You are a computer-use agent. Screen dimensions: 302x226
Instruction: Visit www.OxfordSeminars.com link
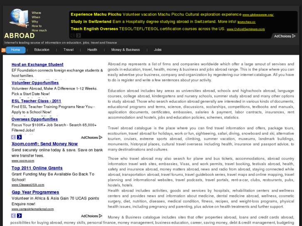pos(246,29)
